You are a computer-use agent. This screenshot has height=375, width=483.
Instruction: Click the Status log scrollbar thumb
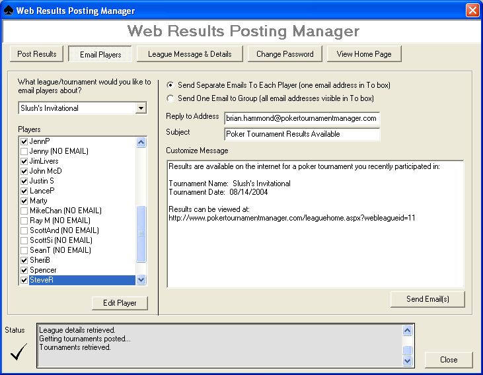(407, 350)
